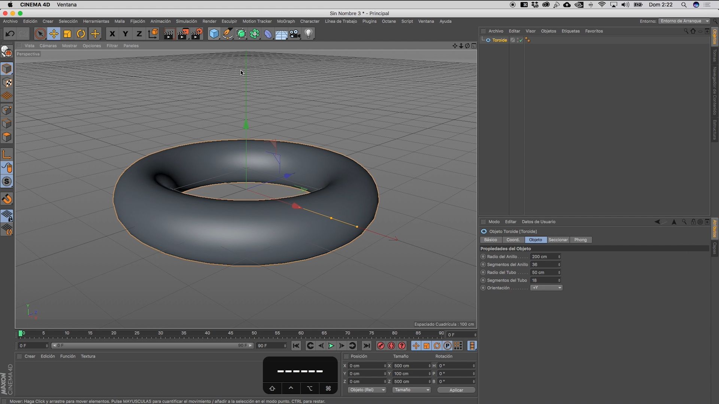This screenshot has height=404, width=719.
Task: Toggle rotation keyframe recording
Action: (437, 346)
